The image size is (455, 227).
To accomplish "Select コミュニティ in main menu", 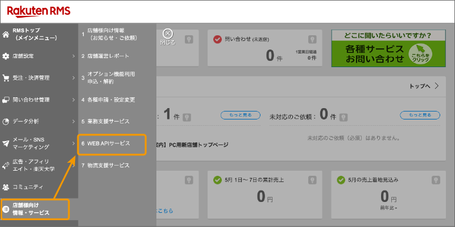I will pos(28,187).
